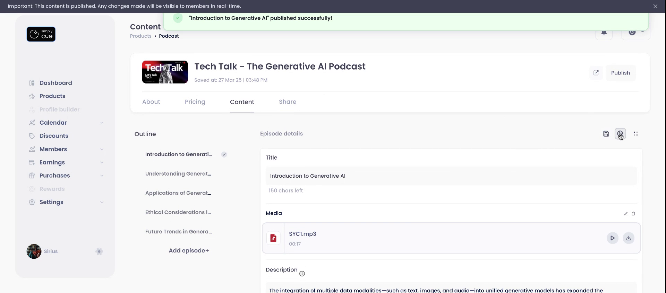Edit the media with pencil icon
Screen dimensions: 666x293
point(625,214)
